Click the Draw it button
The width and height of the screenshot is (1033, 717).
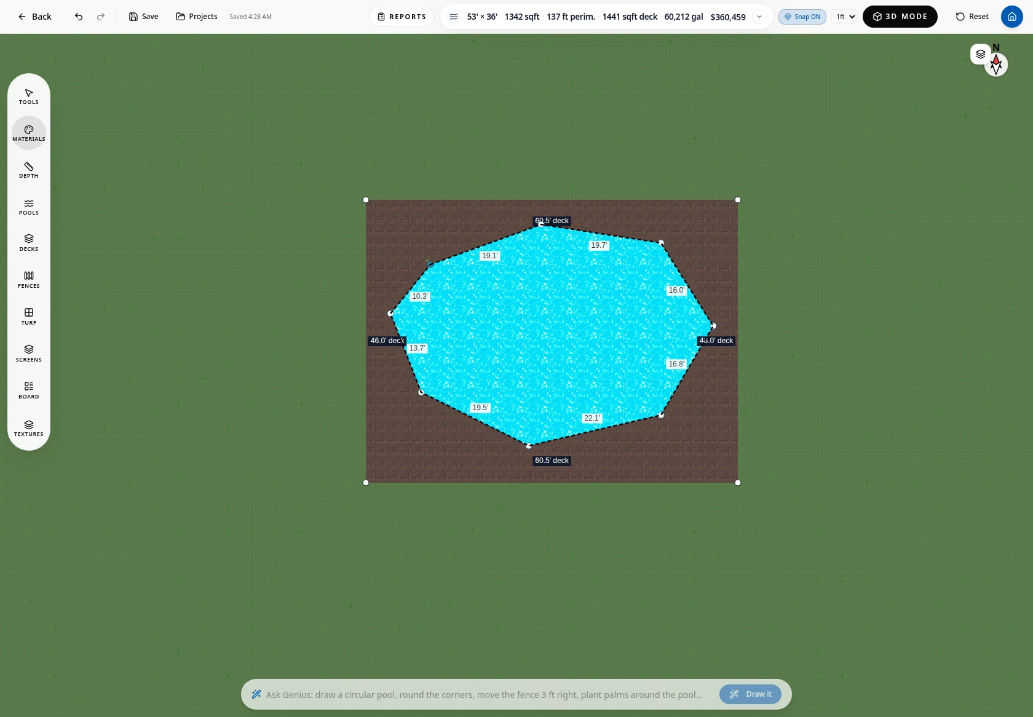[x=750, y=694]
